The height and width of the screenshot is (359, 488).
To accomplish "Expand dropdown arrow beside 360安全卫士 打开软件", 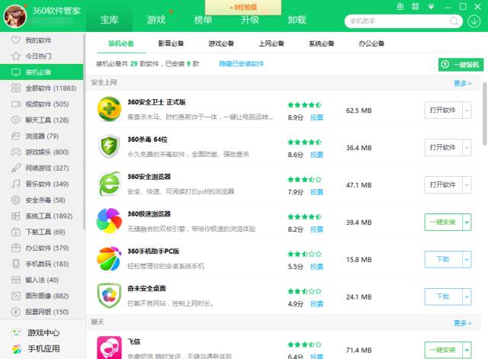I will pos(467,110).
